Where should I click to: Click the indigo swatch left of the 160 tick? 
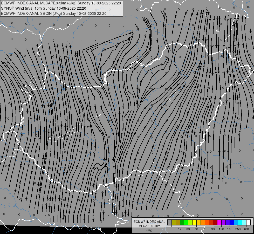click(228, 222)
